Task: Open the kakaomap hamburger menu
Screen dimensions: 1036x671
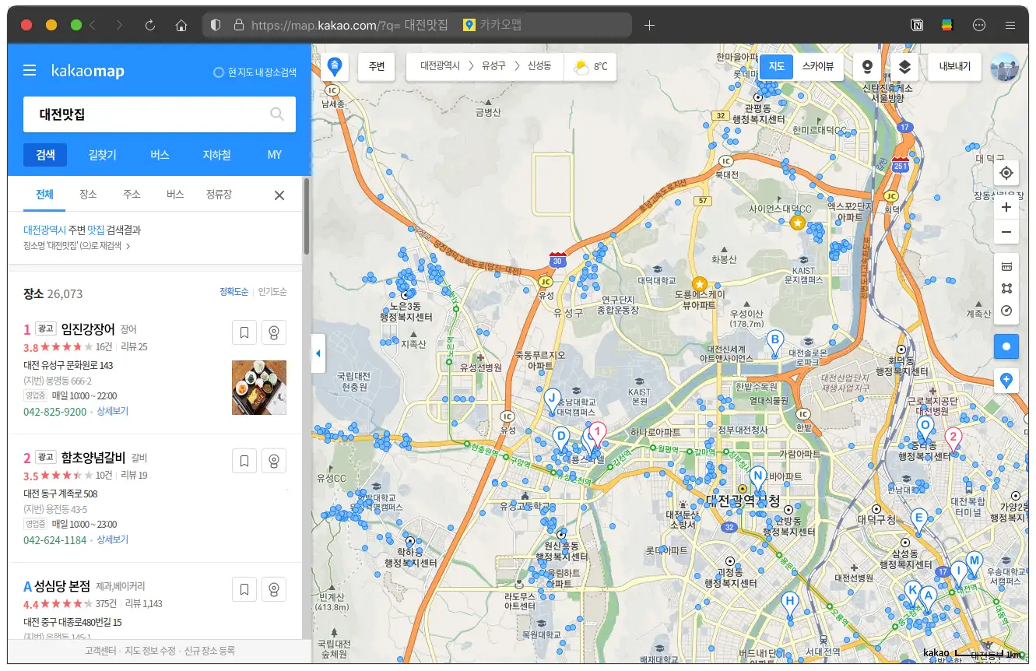Action: tap(30, 71)
